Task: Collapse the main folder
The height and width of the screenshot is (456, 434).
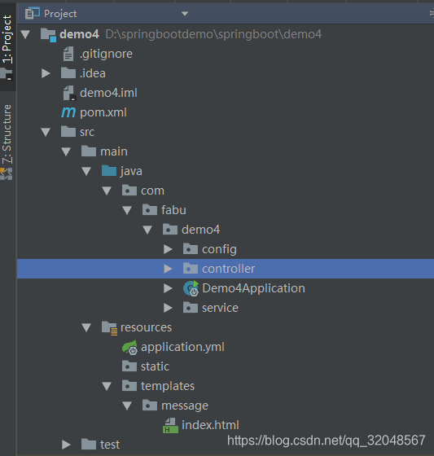Action: 66,151
